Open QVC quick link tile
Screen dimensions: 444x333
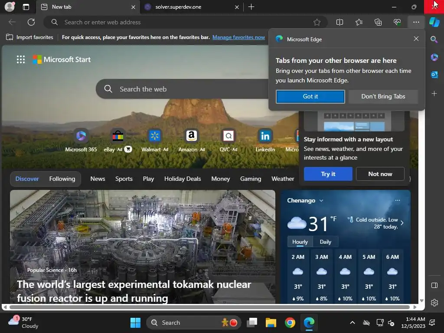(228, 140)
